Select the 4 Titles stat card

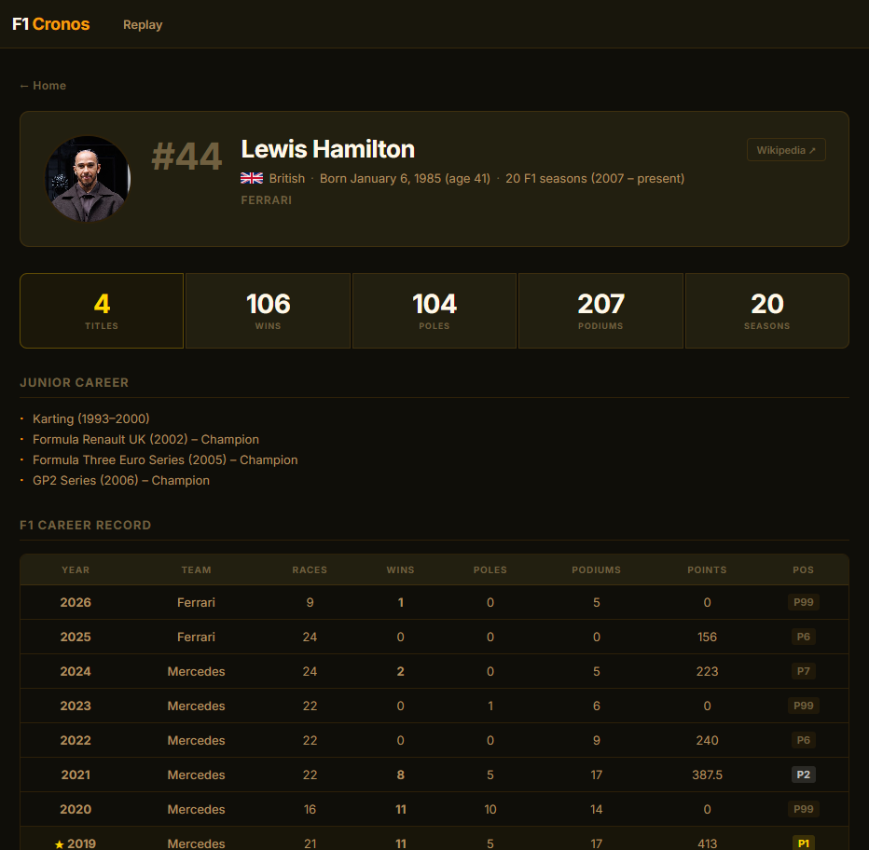(102, 310)
